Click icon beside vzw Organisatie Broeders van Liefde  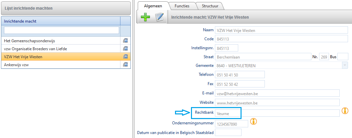(125, 49)
